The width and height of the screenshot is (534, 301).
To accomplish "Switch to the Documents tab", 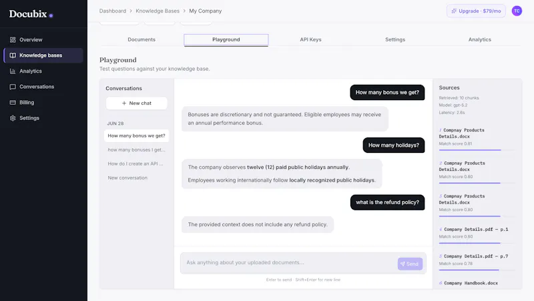I will tap(142, 39).
